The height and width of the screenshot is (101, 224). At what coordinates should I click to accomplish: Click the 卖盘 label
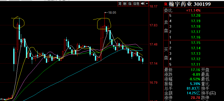tap(166, 26)
